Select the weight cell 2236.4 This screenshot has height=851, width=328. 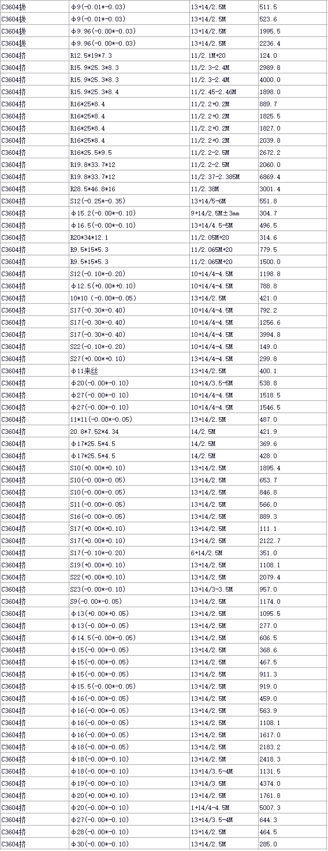[x=292, y=43]
